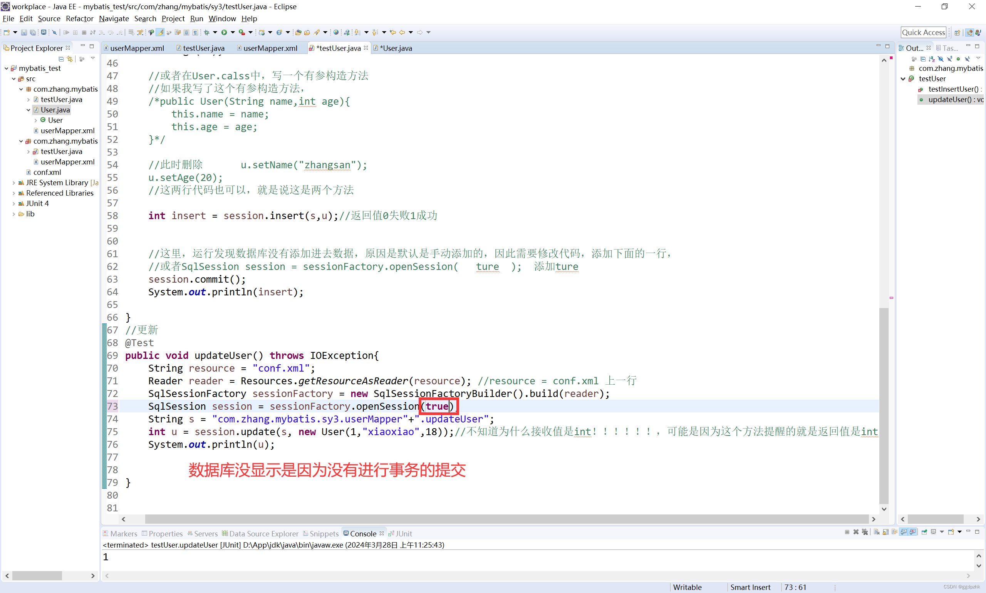Click the editor vertical scrollbar thumb

[884, 406]
